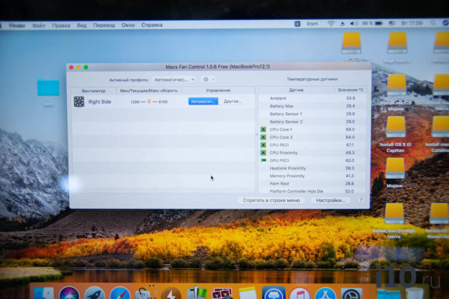449x299 pixels.
Task: Select Install OS X El Capitan drive
Action: (396, 127)
